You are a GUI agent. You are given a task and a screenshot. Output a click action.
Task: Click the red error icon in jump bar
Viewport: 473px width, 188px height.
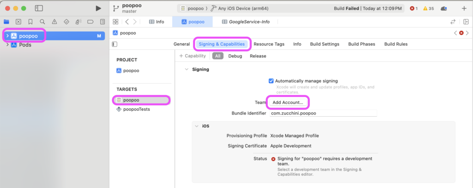coord(461,33)
